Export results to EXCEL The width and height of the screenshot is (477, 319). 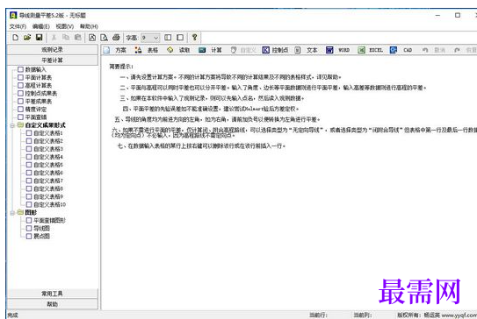[370, 50]
